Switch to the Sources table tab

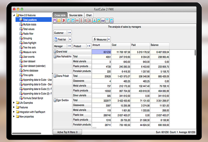tap(76, 15)
